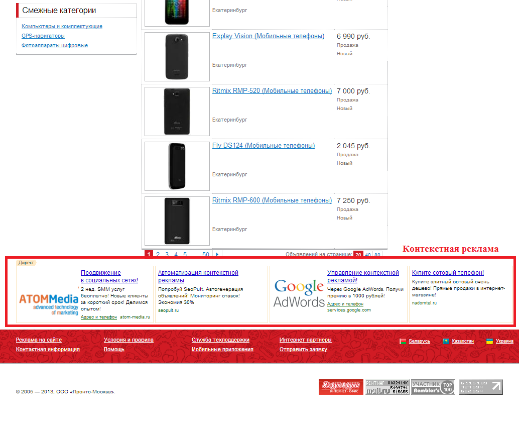Open Условия и правила footer link
Screen dimensions: 519x427
click(x=128, y=340)
